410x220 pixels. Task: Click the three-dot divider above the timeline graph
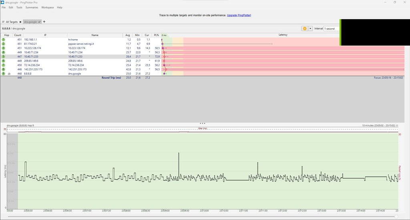(203, 123)
